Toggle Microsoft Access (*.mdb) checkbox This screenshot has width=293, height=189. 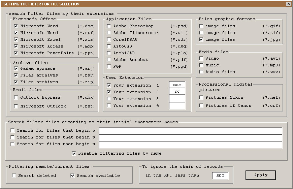16,46
